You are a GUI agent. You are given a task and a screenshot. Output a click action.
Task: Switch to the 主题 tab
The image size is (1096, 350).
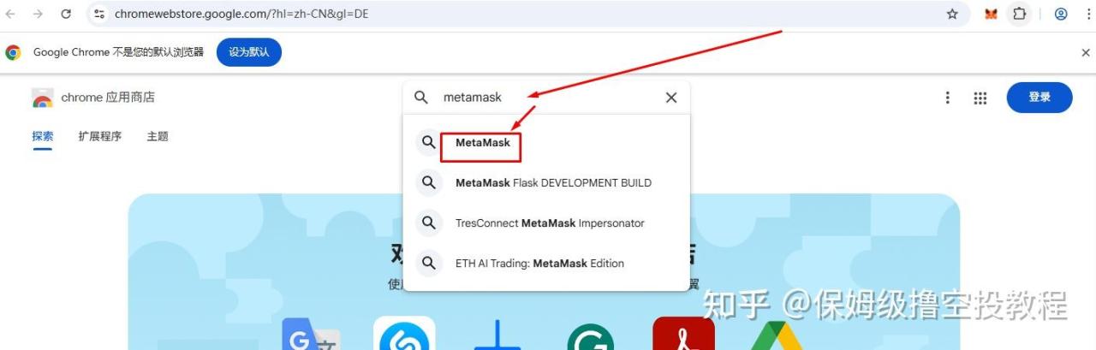[x=158, y=136]
